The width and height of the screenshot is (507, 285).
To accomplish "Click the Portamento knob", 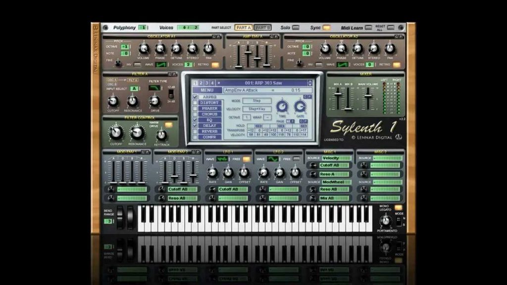I will (386, 221).
